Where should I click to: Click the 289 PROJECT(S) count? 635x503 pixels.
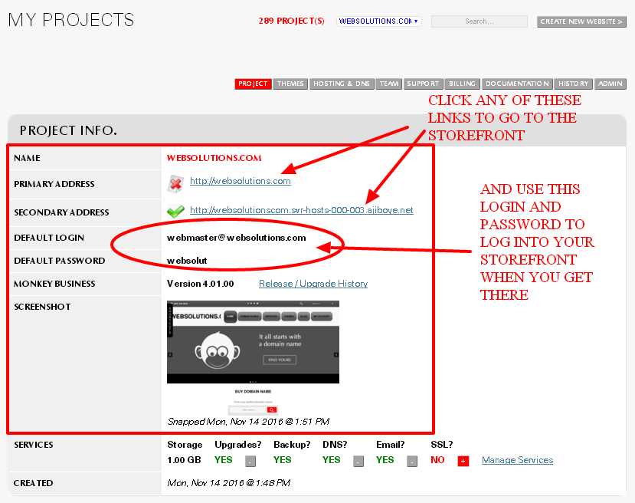click(291, 21)
